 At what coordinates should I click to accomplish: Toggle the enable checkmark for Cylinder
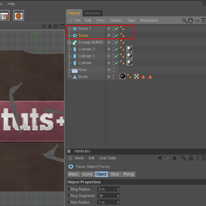[117, 63]
